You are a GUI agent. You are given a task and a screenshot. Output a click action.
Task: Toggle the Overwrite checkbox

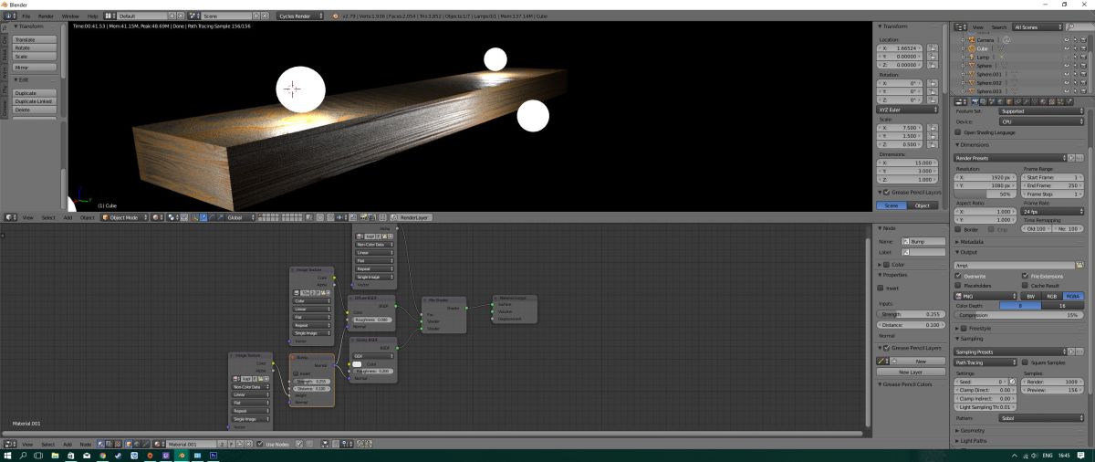pyautogui.click(x=959, y=276)
